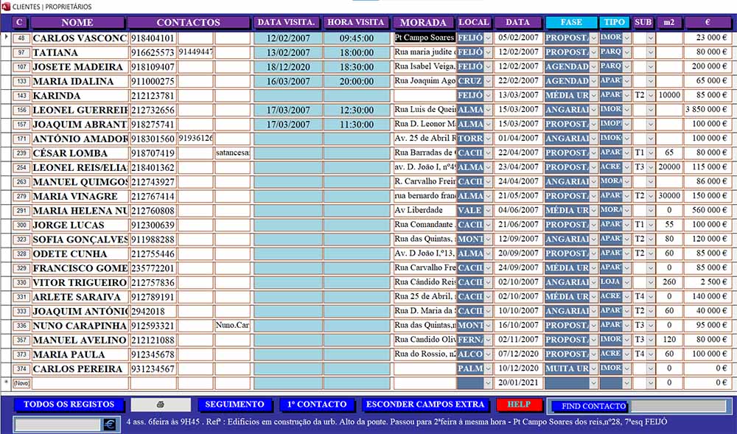Open the red HELP button
Screen dimensions: 737x434
point(519,405)
